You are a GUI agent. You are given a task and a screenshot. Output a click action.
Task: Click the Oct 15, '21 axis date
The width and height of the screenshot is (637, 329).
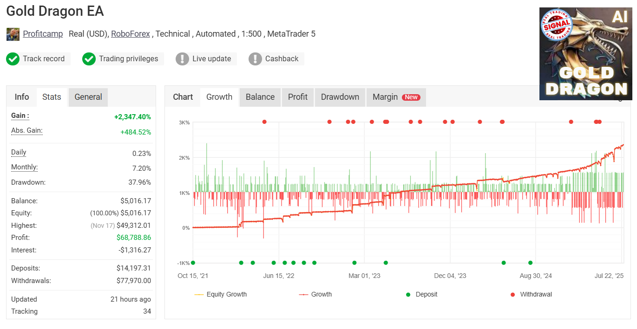click(193, 276)
